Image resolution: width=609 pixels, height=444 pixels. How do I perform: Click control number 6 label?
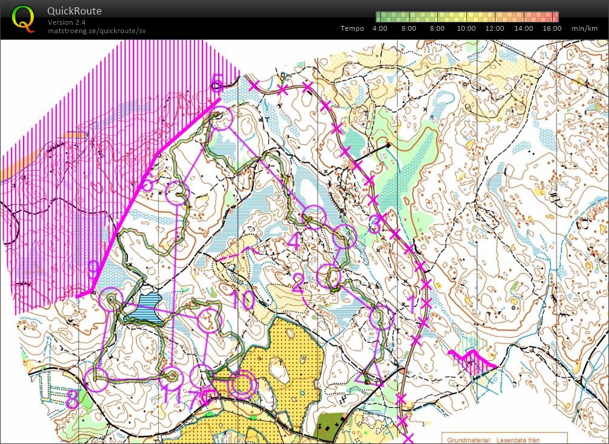(x=147, y=182)
